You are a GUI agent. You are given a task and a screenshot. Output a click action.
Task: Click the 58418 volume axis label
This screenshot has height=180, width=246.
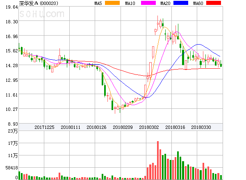[11, 168]
